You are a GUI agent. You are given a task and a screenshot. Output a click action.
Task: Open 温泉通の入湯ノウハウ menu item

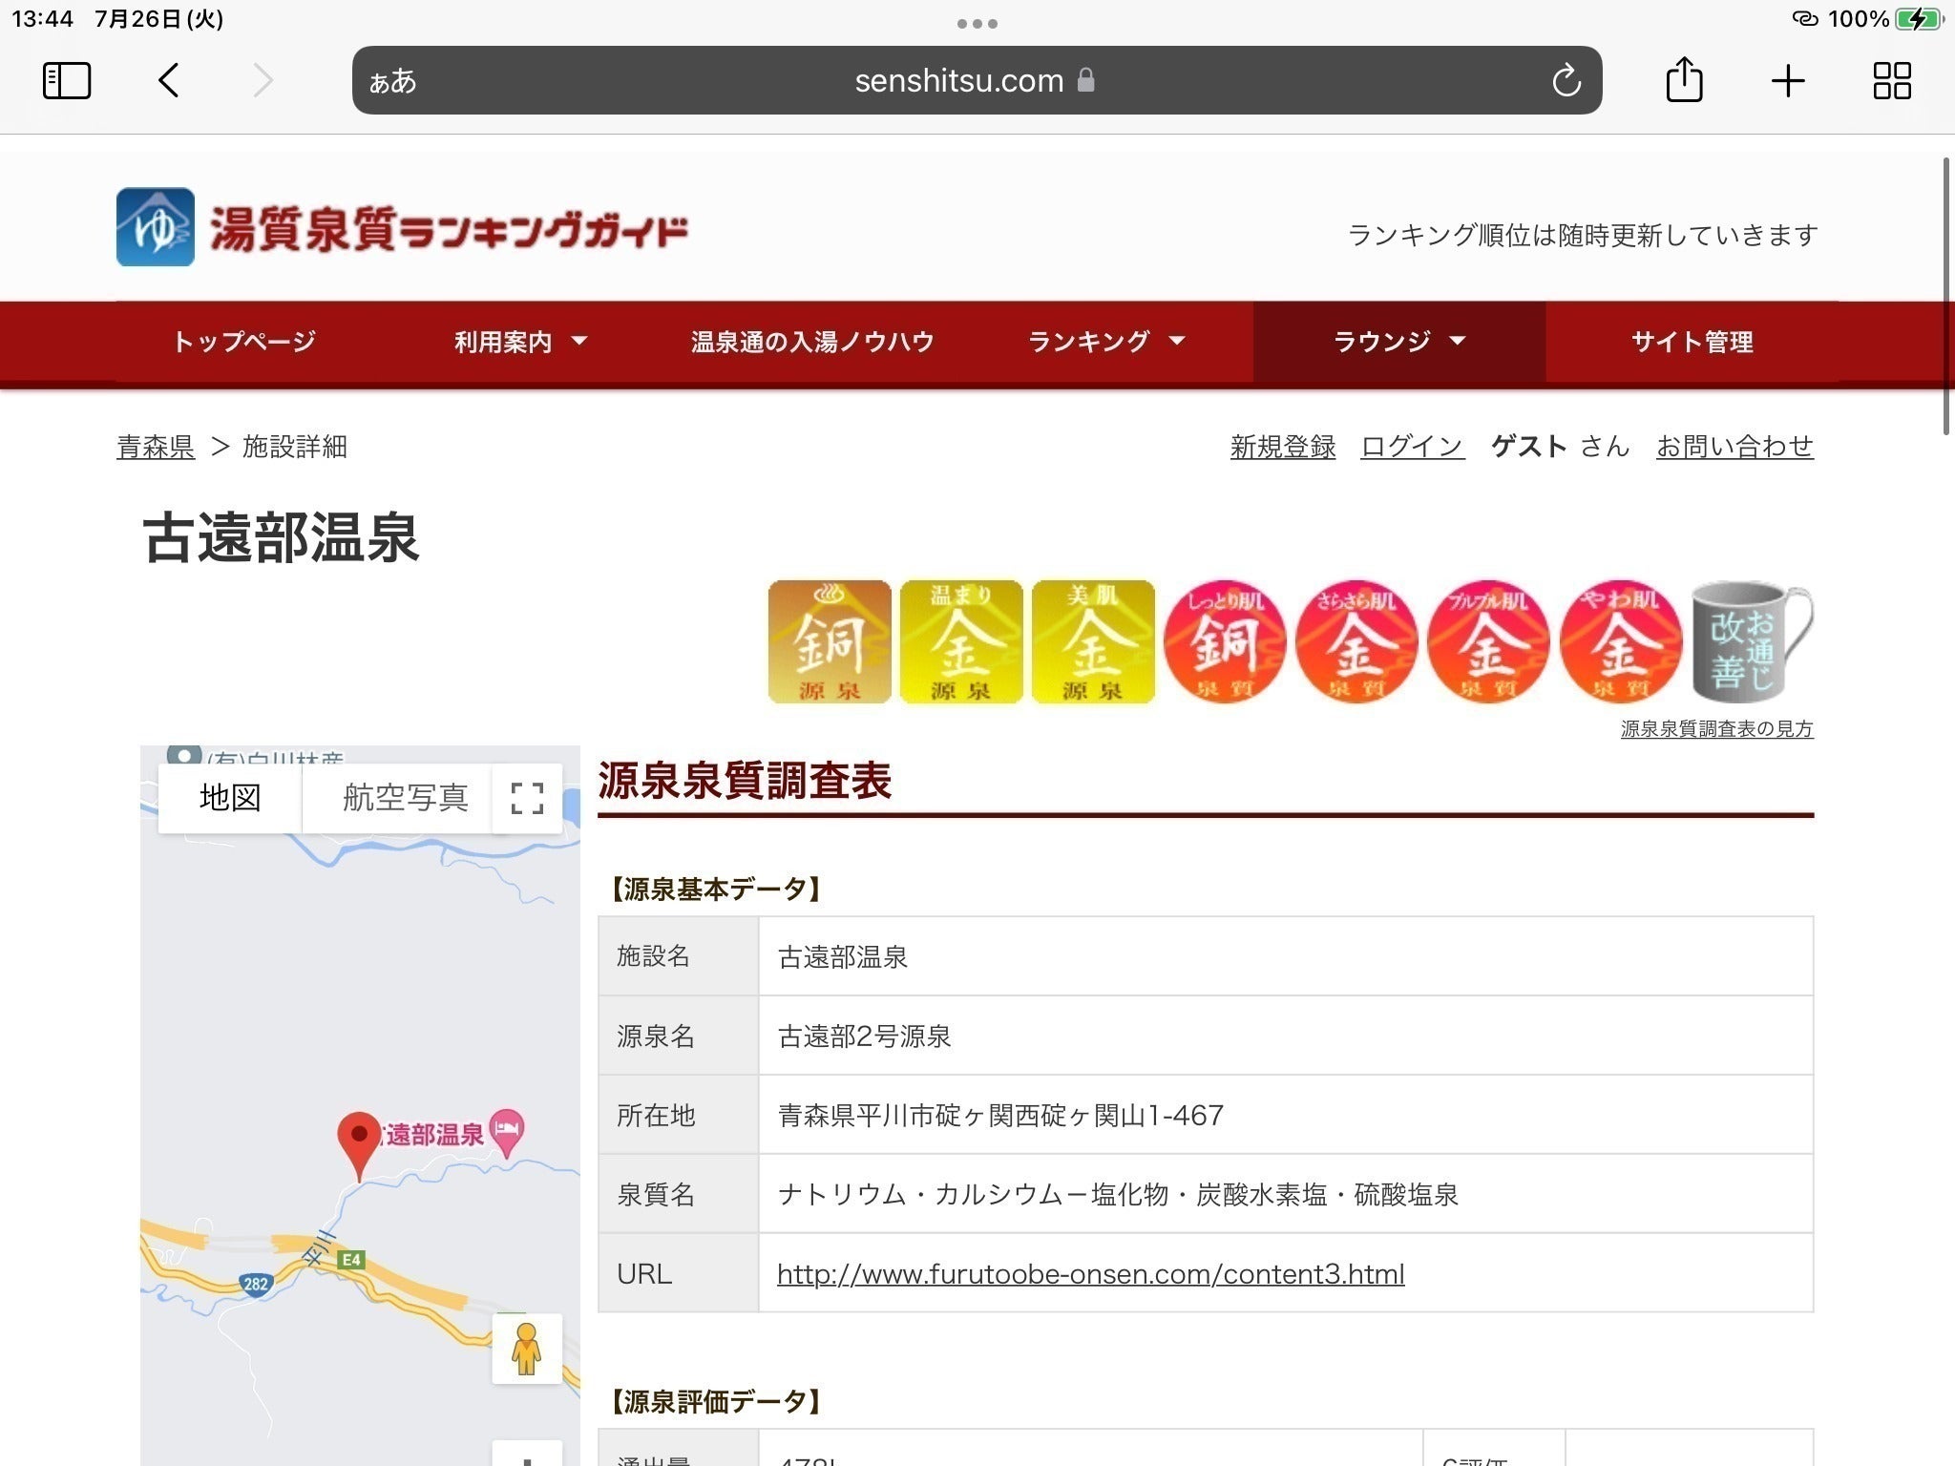(x=811, y=342)
